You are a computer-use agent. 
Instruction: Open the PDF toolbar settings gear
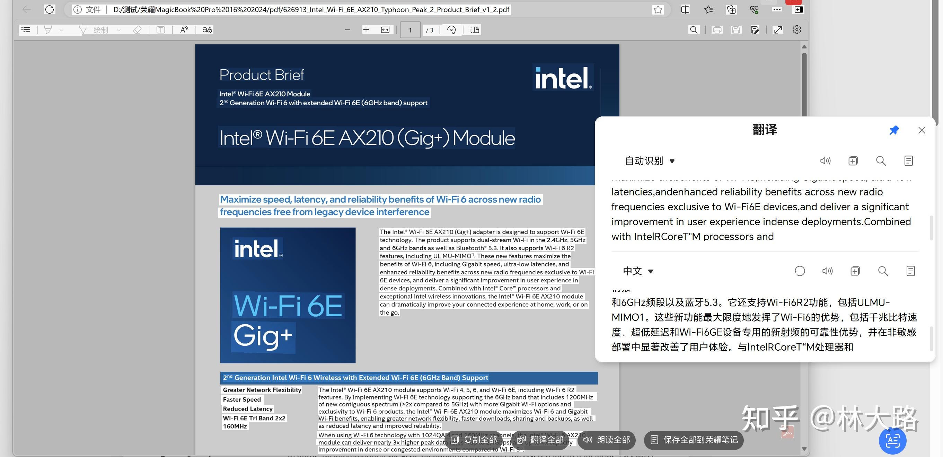797,30
